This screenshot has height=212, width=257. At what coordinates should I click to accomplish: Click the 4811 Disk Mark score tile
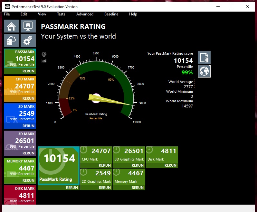coord(162,155)
